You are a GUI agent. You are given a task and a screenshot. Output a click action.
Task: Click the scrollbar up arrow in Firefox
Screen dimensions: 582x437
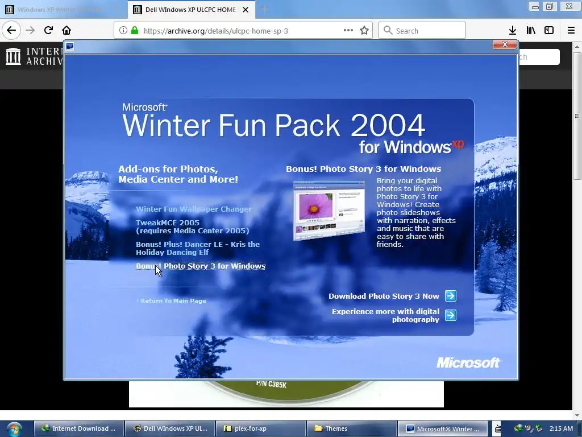[x=577, y=47]
